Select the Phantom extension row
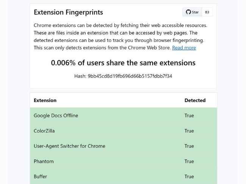The height and width of the screenshot is (184, 246). pos(124,161)
